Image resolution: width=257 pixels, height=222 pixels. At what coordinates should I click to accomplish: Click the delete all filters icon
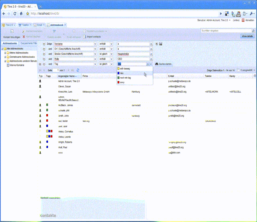(x=157, y=44)
